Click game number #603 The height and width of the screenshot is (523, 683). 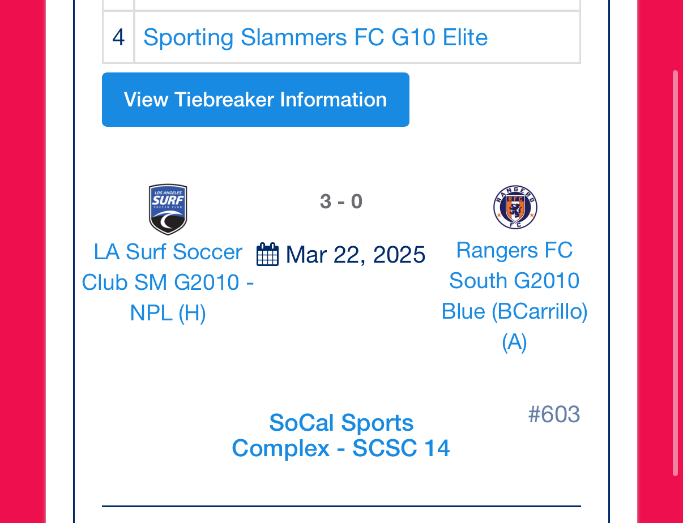pos(554,414)
